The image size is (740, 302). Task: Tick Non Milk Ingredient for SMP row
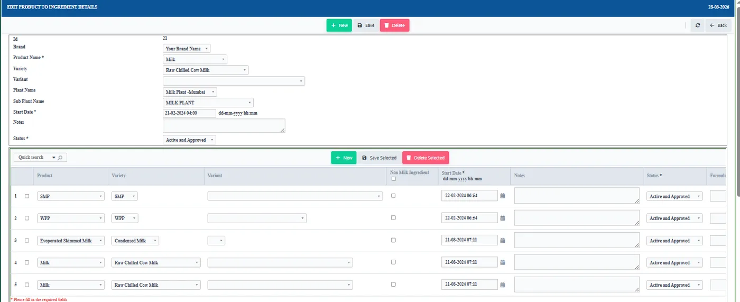pyautogui.click(x=393, y=196)
